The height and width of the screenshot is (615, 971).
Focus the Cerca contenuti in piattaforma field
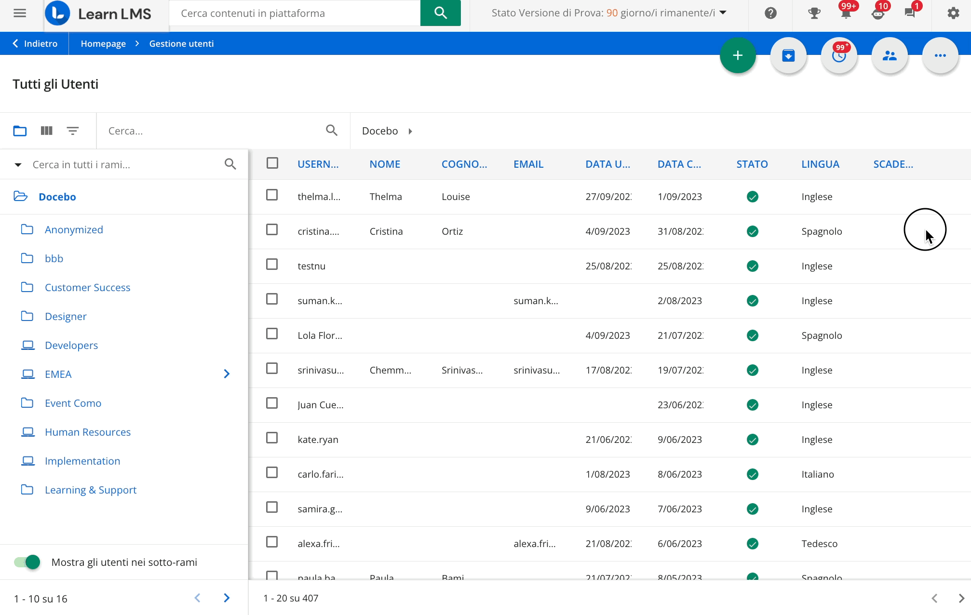295,13
